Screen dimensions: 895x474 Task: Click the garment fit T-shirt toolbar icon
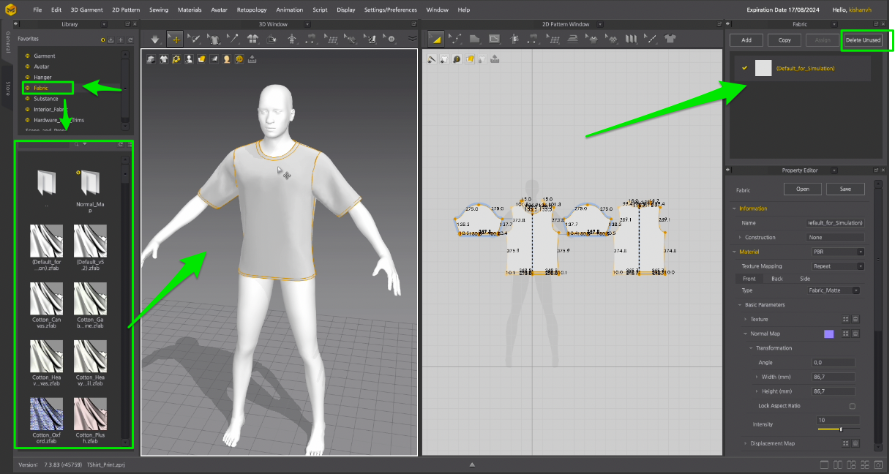(214, 38)
